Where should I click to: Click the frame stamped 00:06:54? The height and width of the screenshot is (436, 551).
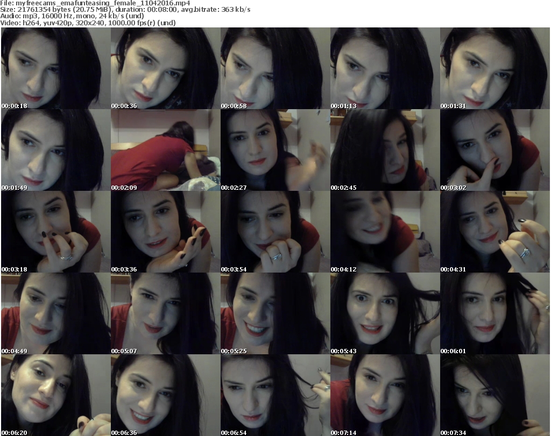pyautogui.click(x=275, y=395)
